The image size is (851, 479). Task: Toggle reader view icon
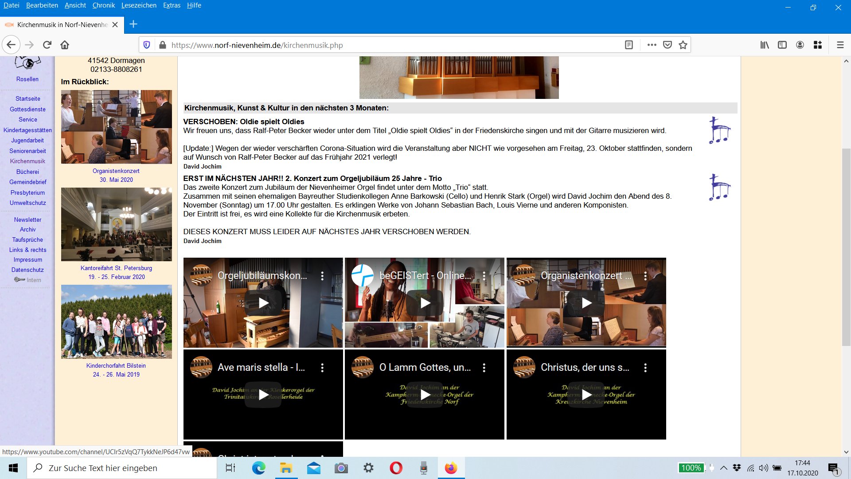click(628, 45)
